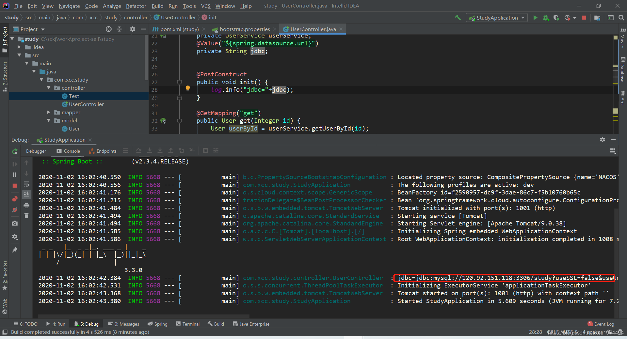Print console output icon
The height and width of the screenshot is (339, 627).
(26, 205)
